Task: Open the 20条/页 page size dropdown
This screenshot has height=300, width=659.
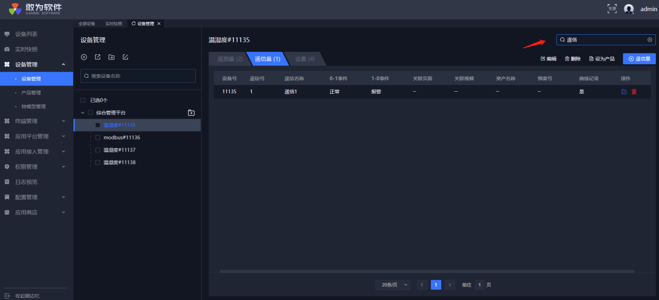Action: pyautogui.click(x=392, y=284)
